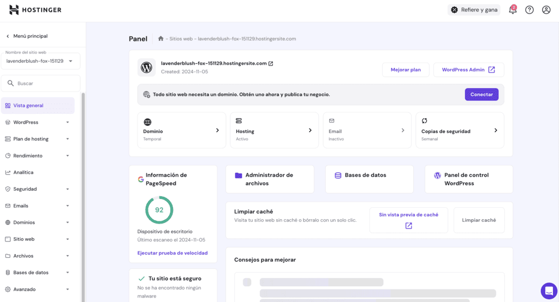Click the Analítica chart icon in sidebar
The height and width of the screenshot is (302, 559).
pos(8,172)
